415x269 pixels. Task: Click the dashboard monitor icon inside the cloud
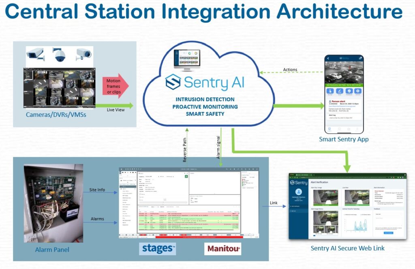coord(187,60)
